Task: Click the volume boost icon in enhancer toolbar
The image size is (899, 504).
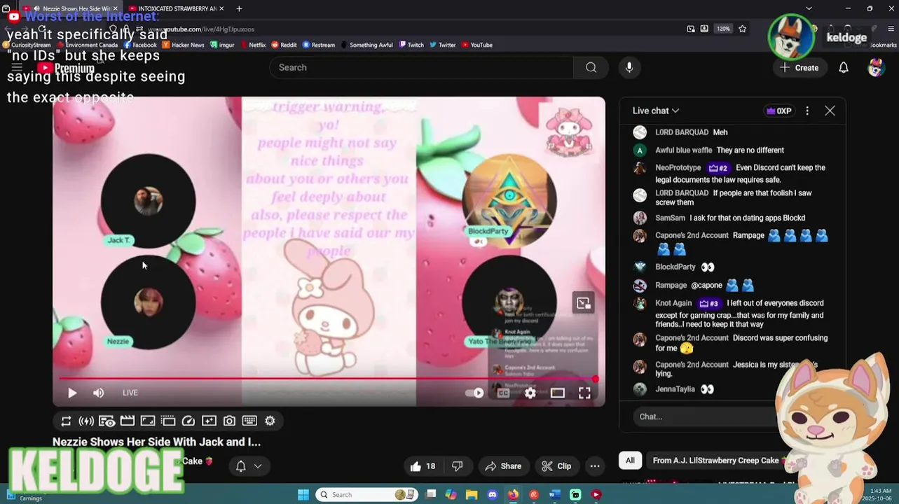Action: tap(86, 421)
